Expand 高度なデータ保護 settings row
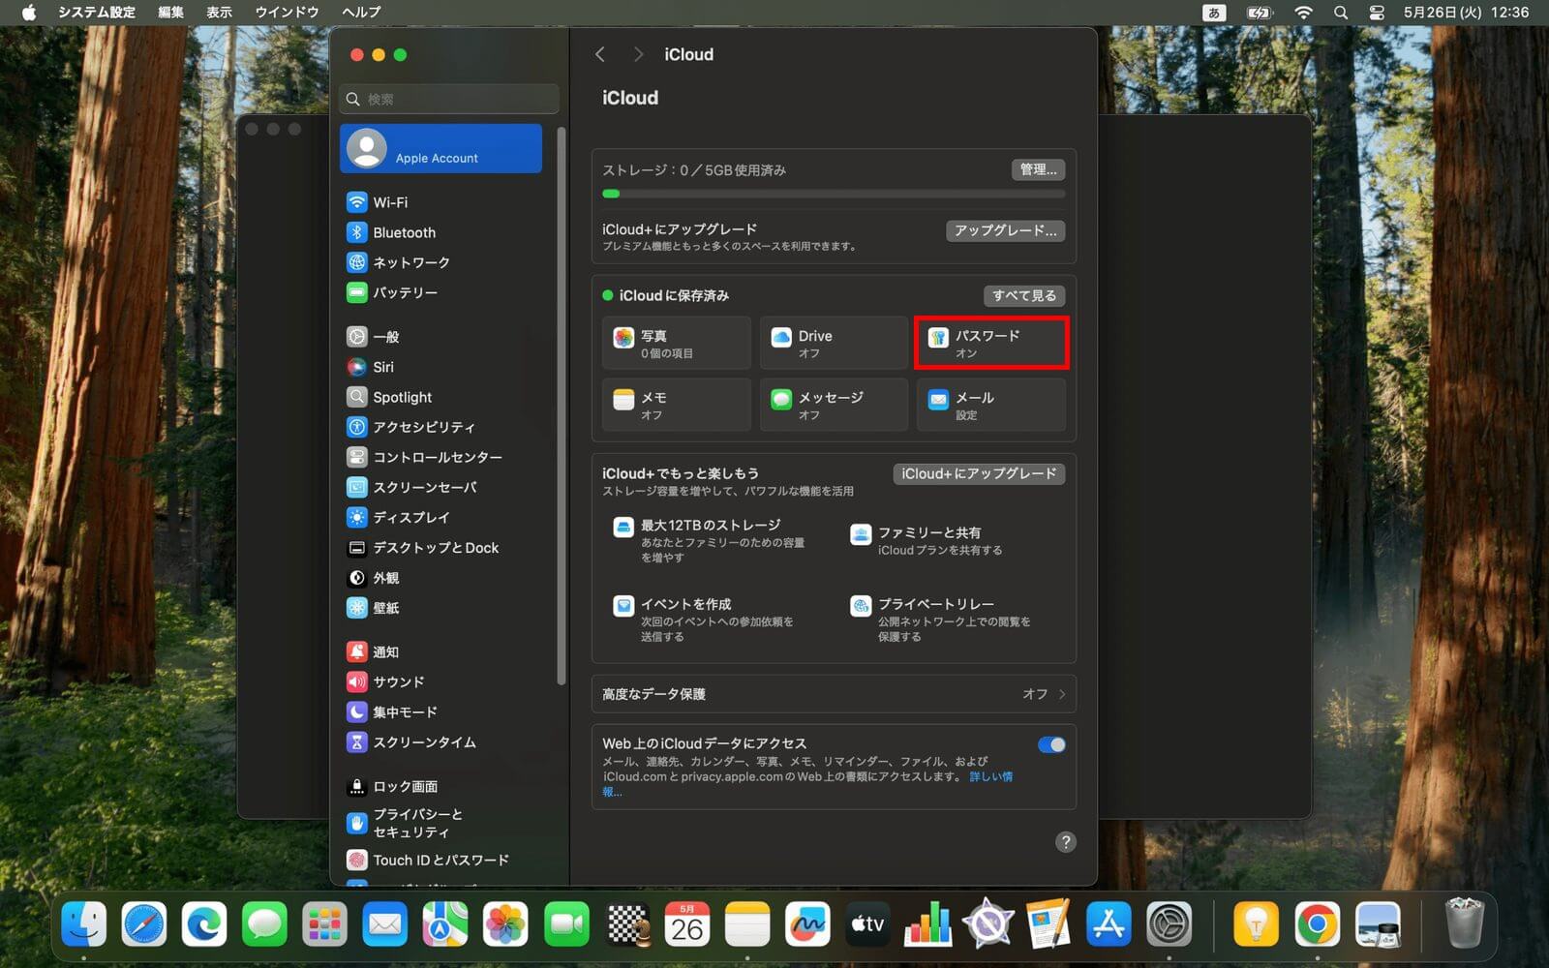The height and width of the screenshot is (968, 1549). 834,694
